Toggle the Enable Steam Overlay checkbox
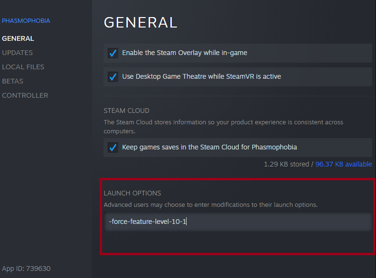Viewport: 376px width, 278px height. pyautogui.click(x=113, y=53)
